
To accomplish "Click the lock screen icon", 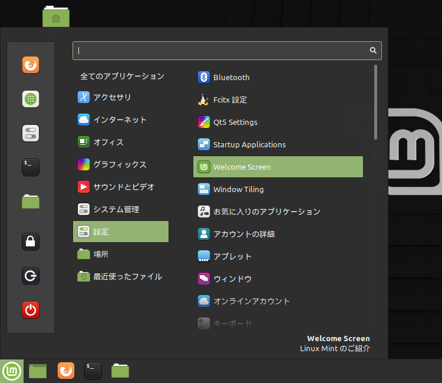I will click(x=31, y=242).
